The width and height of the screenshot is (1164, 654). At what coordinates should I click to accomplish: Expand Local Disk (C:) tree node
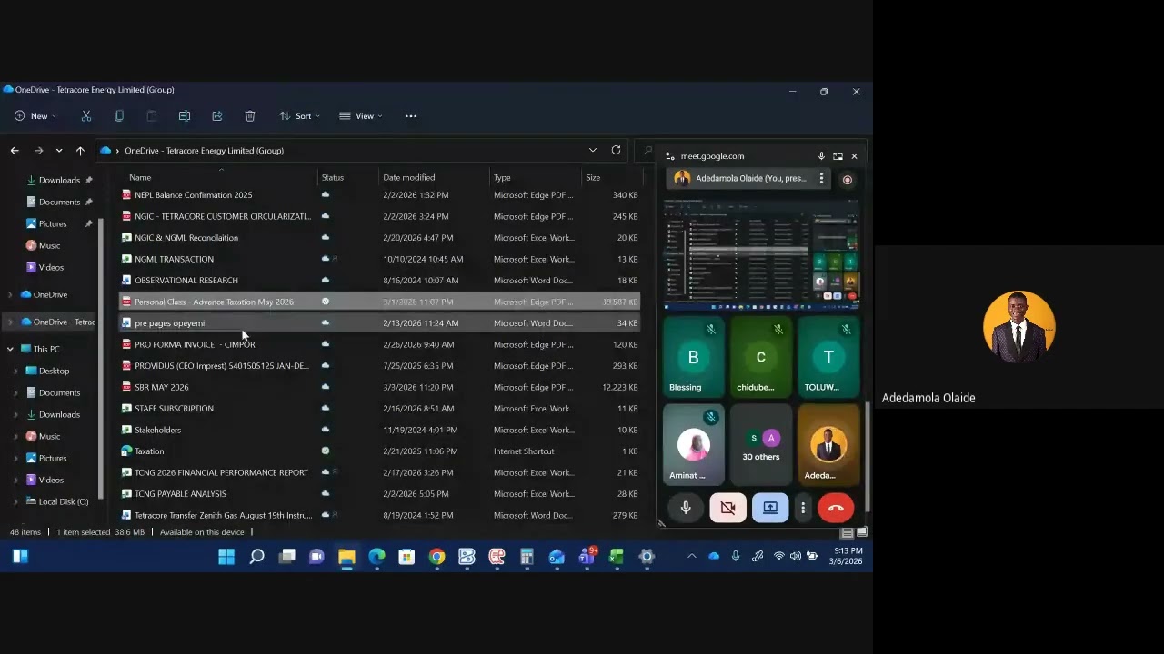15,501
